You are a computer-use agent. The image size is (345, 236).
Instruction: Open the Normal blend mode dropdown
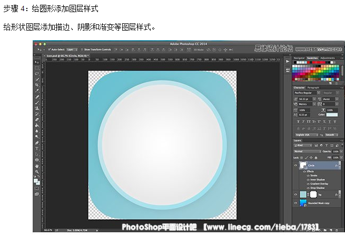[306, 151]
